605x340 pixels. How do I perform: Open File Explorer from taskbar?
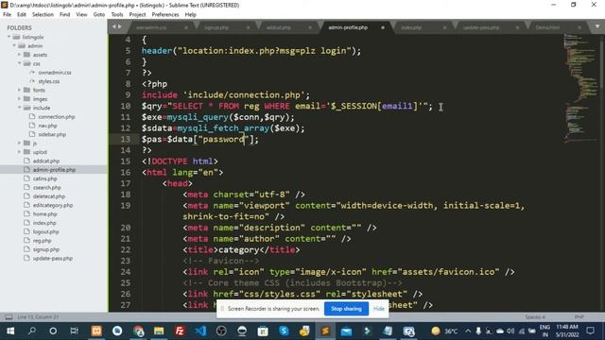tap(159, 331)
